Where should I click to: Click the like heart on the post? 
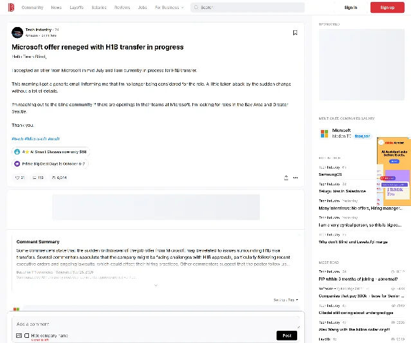[17, 178]
